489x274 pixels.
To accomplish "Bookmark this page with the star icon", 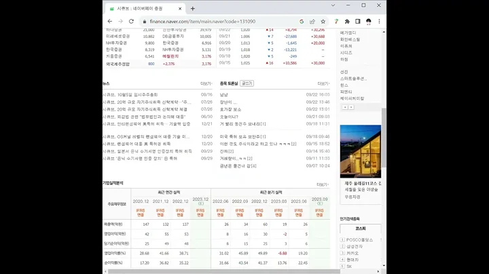I will (323, 22).
